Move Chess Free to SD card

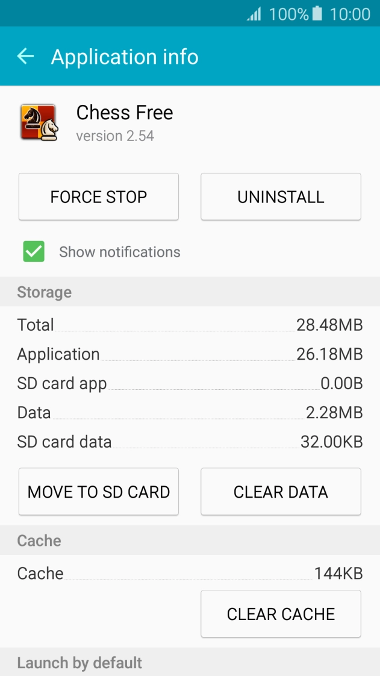coord(98,492)
